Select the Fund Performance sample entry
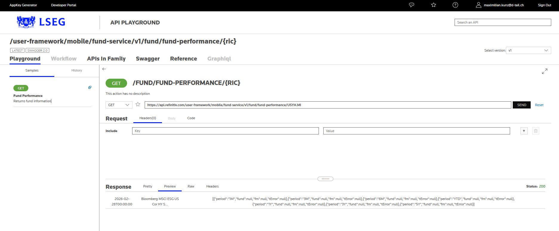The image size is (559, 231). [28, 96]
